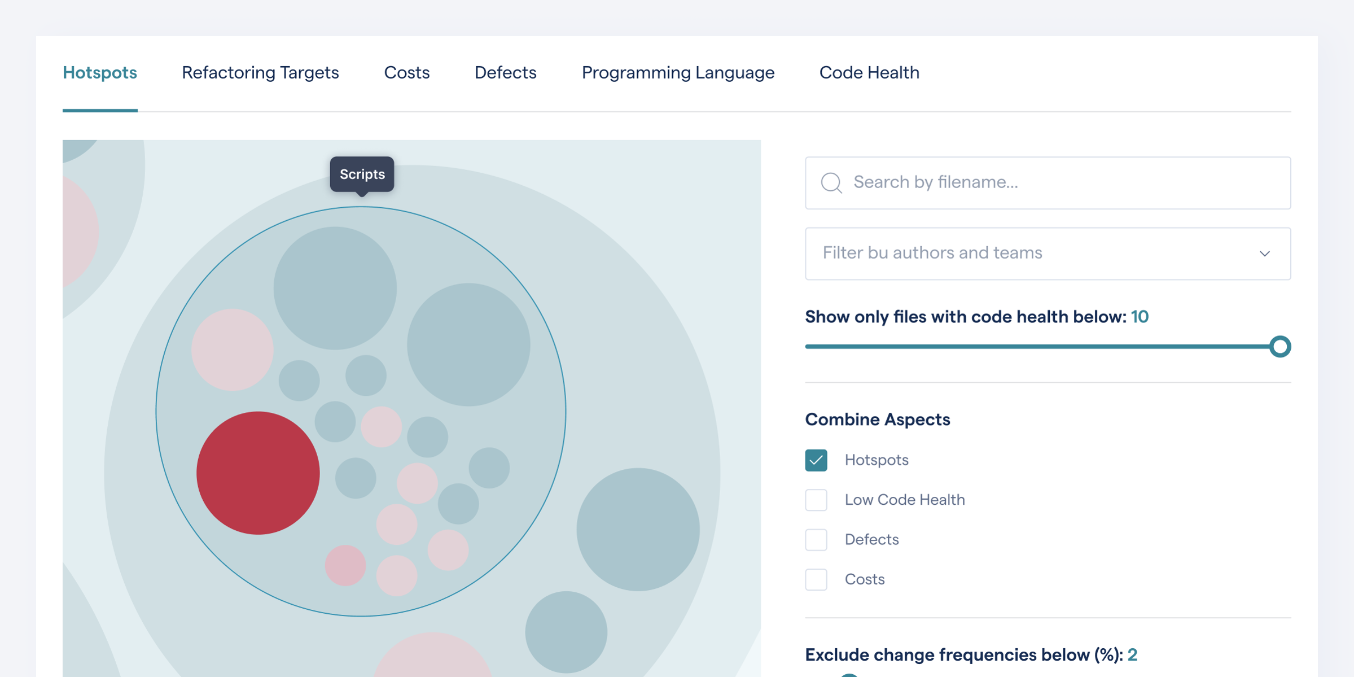Enable Low Code Health under Combine Aspects
Viewport: 1354px width, 677px height.
click(816, 500)
